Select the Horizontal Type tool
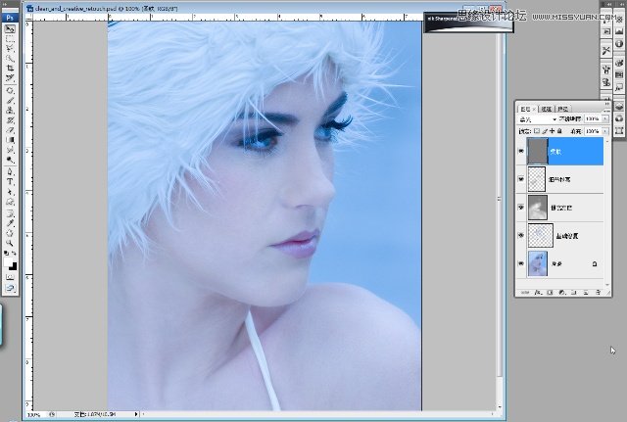This screenshot has height=422, width=627. (10, 182)
